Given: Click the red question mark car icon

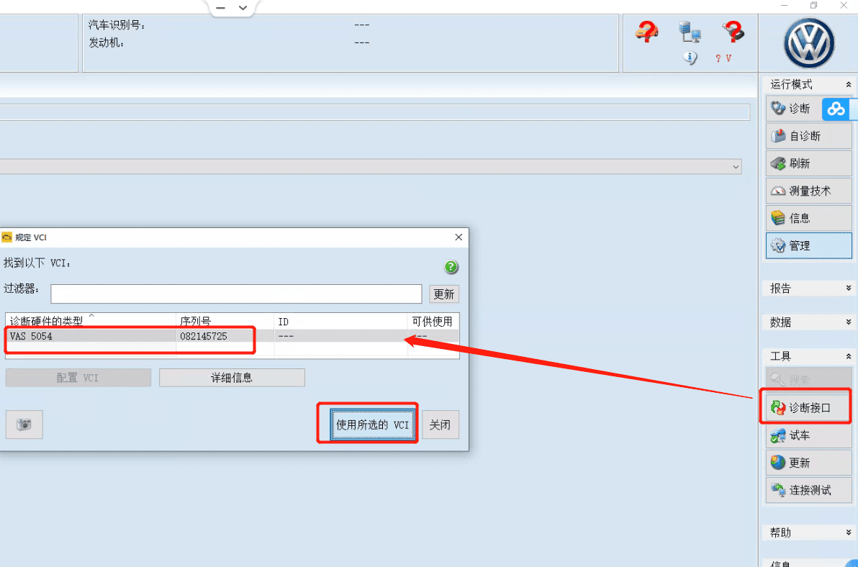Looking at the screenshot, I should point(647,32).
